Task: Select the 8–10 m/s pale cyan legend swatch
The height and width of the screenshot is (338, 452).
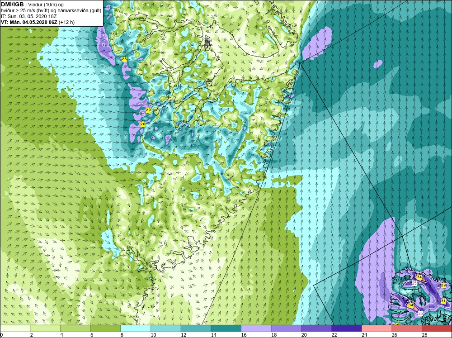Action: click(x=136, y=328)
